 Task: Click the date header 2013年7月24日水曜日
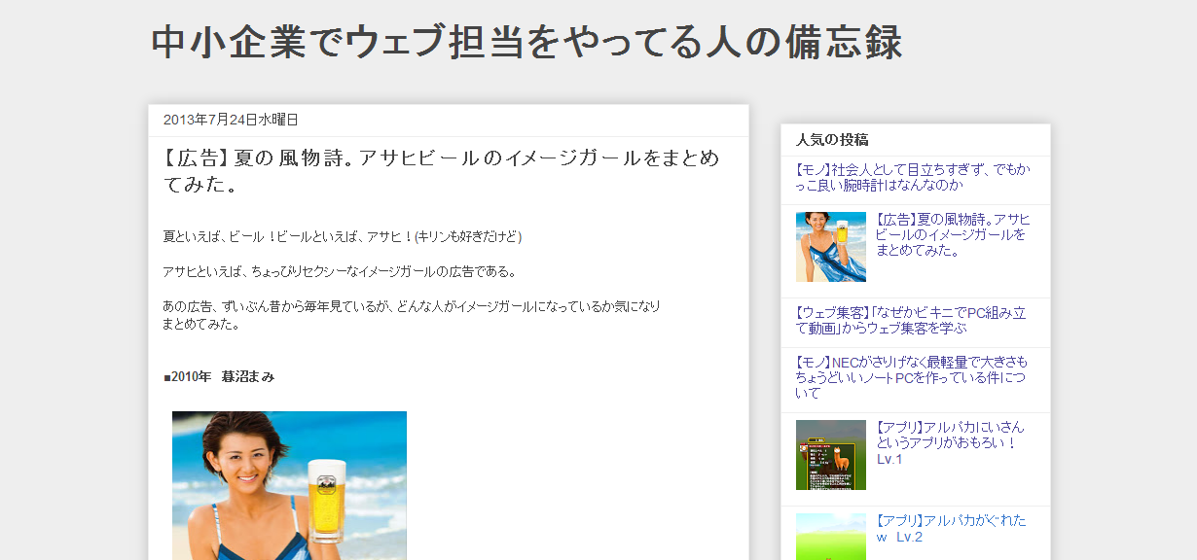(x=231, y=120)
